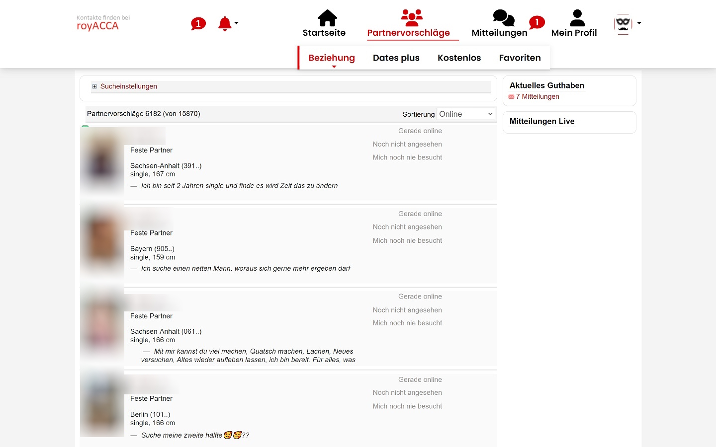The height and width of the screenshot is (447, 716).
Task: Go to Startseite via house icon
Action: 327,18
